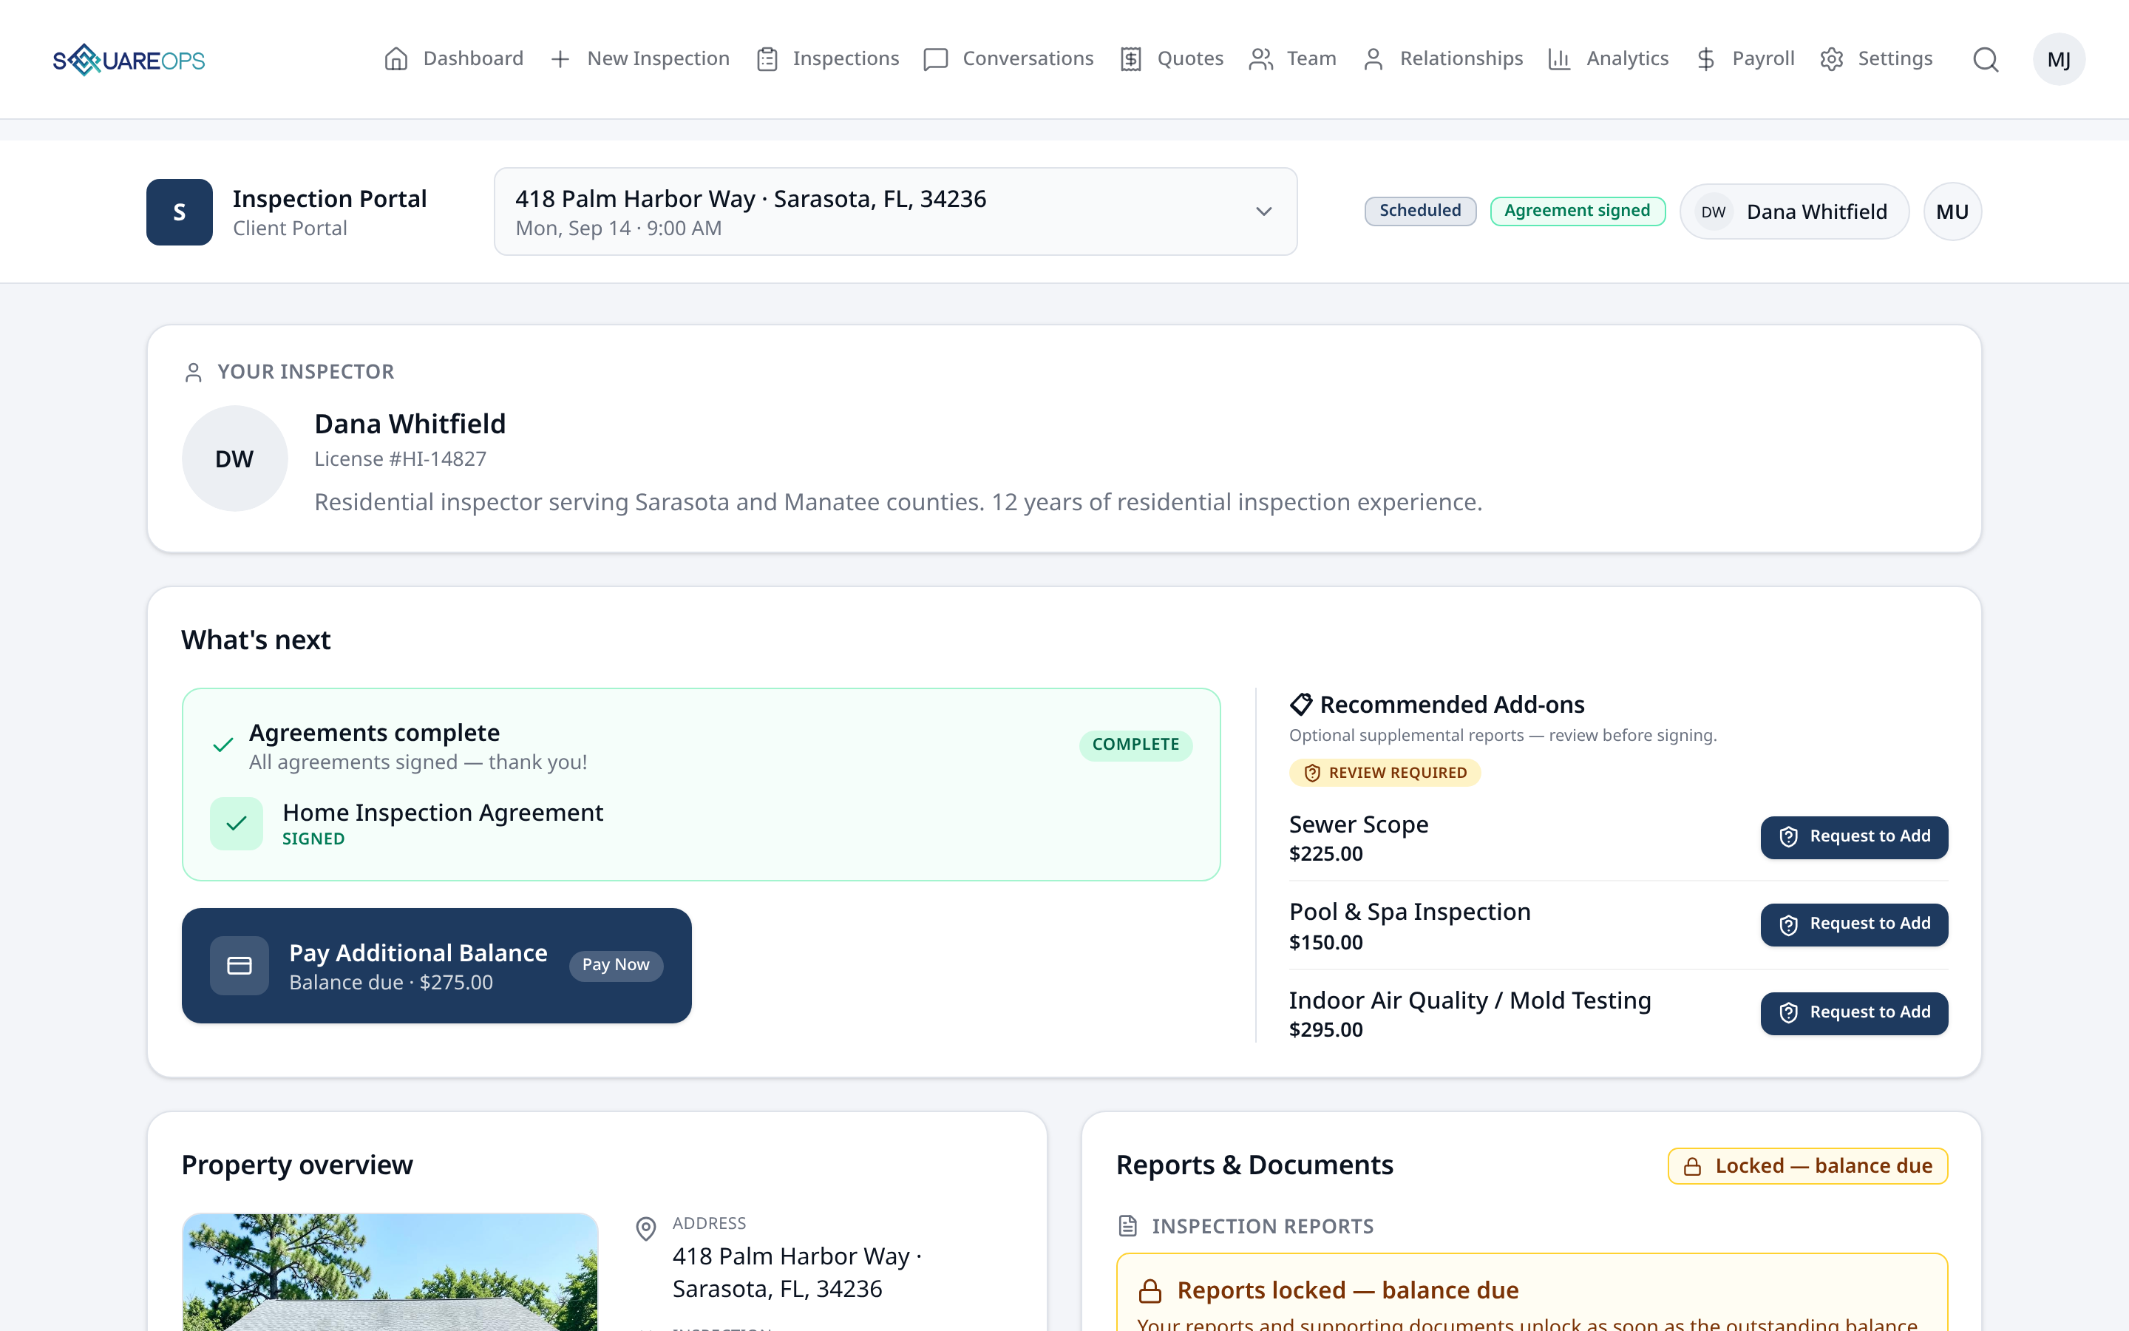Click the License #HI-14827 text

(400, 459)
